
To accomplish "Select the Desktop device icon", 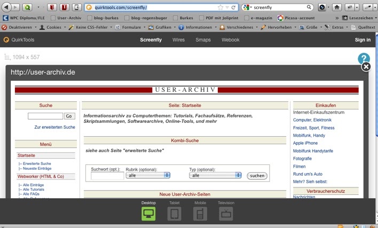I will click(148, 214).
